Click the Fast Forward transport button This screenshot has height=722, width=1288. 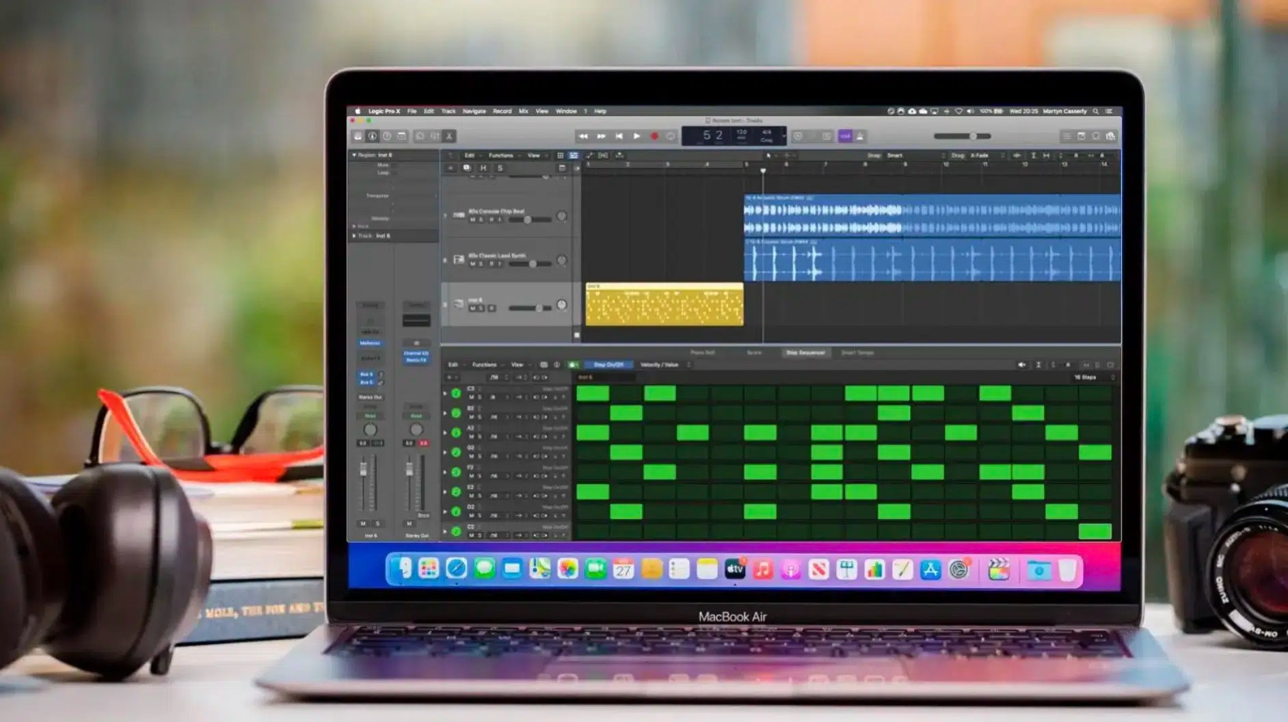pyautogui.click(x=601, y=137)
